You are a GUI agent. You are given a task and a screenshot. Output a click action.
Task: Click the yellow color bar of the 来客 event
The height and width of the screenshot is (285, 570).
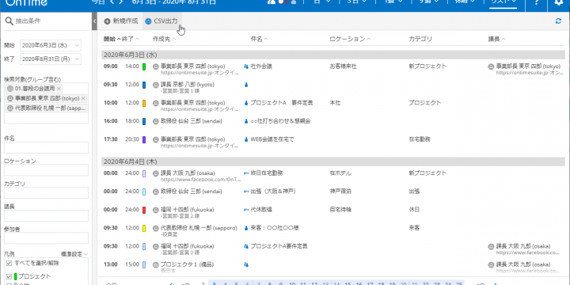click(x=144, y=228)
